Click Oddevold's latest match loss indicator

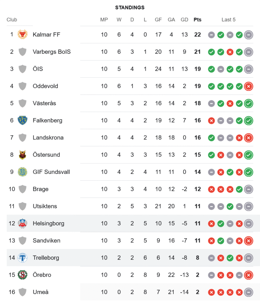pos(249,86)
